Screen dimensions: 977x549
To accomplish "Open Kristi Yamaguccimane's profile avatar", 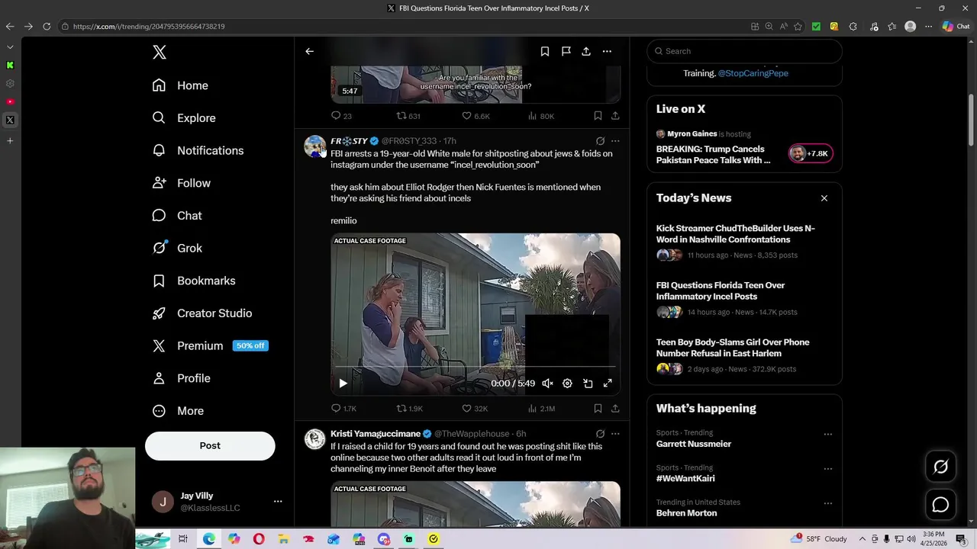I will tap(315, 439).
